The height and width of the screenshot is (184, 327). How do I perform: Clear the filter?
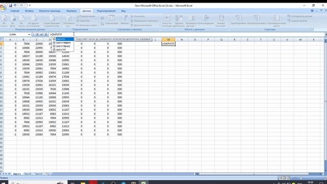click(x=138, y=16)
